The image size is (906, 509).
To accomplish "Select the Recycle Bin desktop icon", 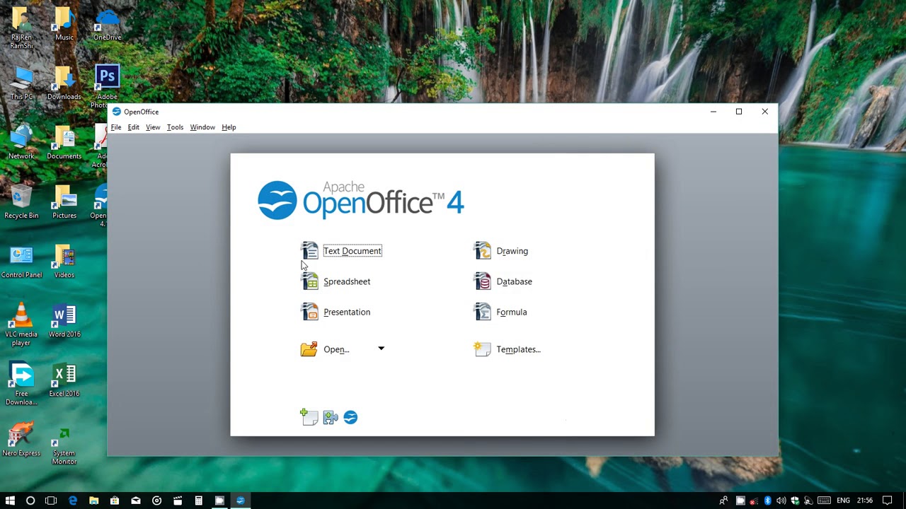I will coord(21,202).
